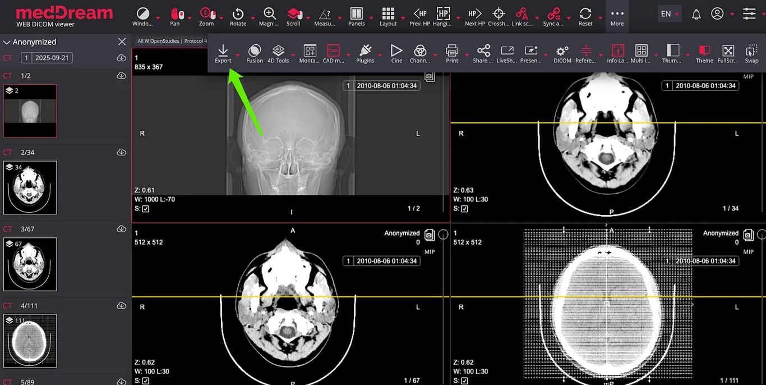Viewport: 766px width, 385px height.
Task: Expand the Print dropdown arrow
Action: pos(467,56)
